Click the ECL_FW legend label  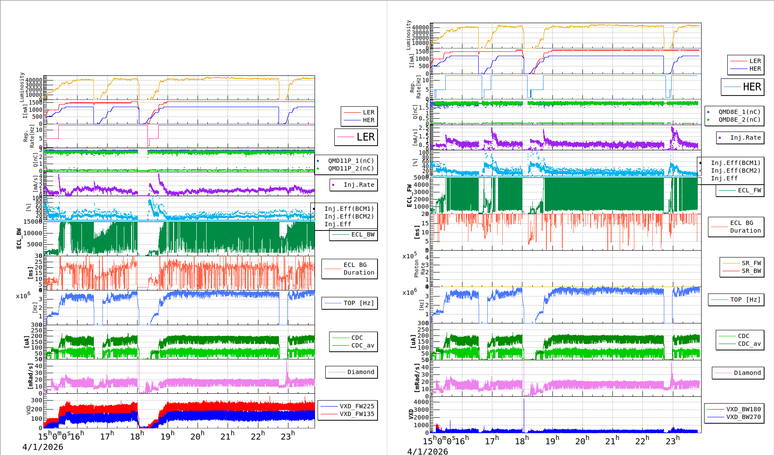(749, 190)
